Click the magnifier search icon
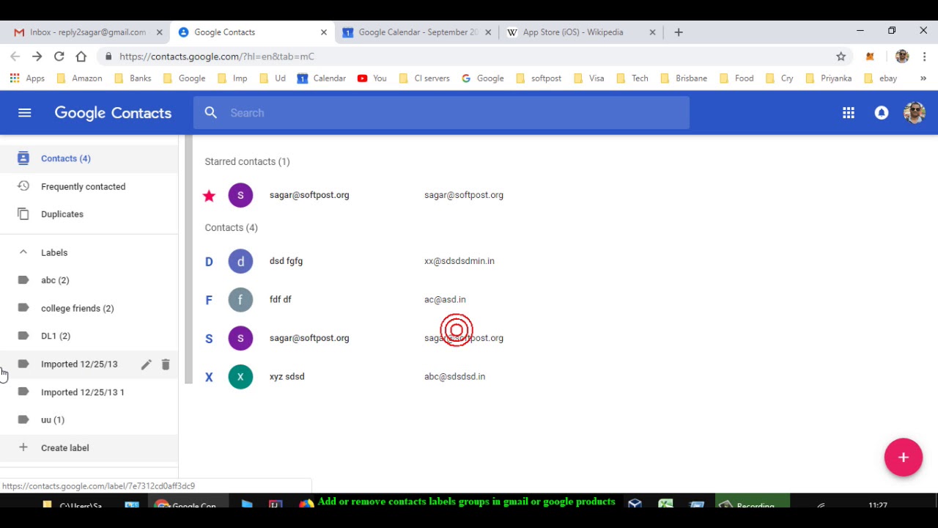This screenshot has width=938, height=528. pyautogui.click(x=211, y=113)
